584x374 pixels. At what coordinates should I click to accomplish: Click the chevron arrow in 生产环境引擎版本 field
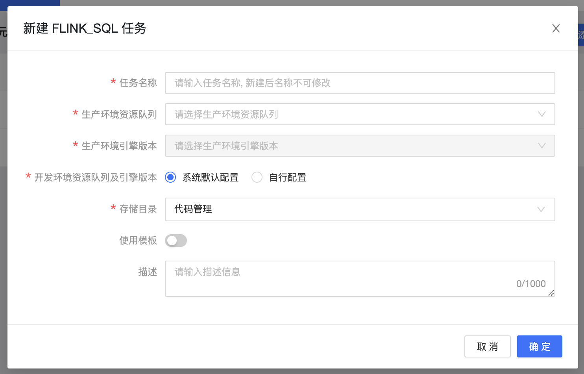click(541, 146)
